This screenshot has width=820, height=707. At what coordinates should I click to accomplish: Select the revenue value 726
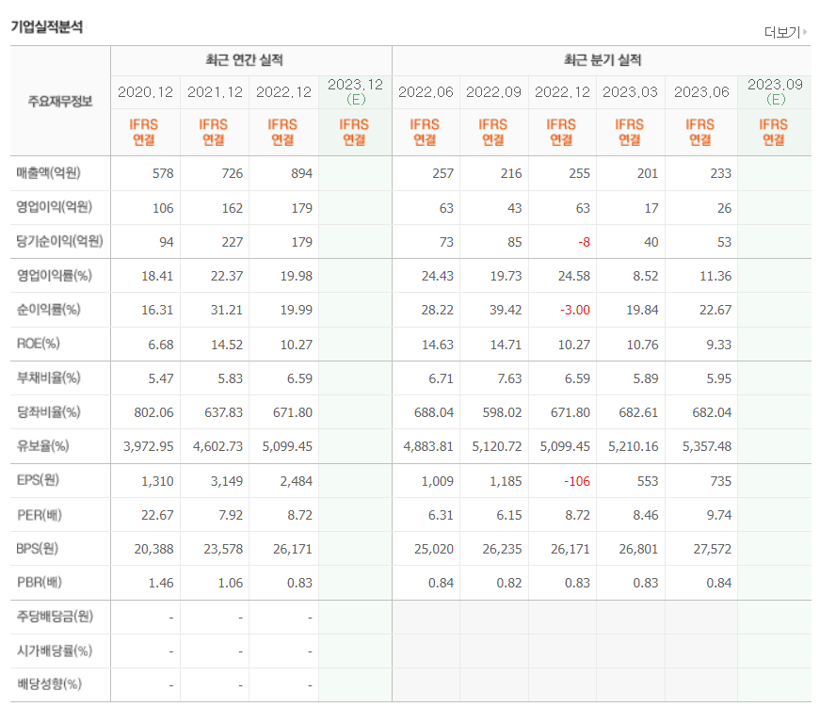coord(233,173)
